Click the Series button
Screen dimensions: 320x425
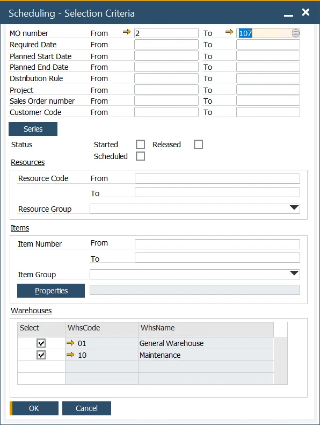33,129
